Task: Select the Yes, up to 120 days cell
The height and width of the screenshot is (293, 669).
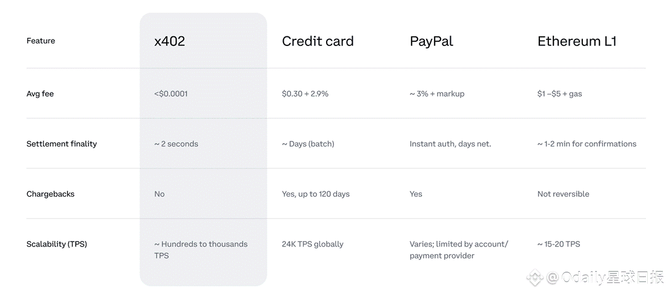Action: click(x=316, y=194)
